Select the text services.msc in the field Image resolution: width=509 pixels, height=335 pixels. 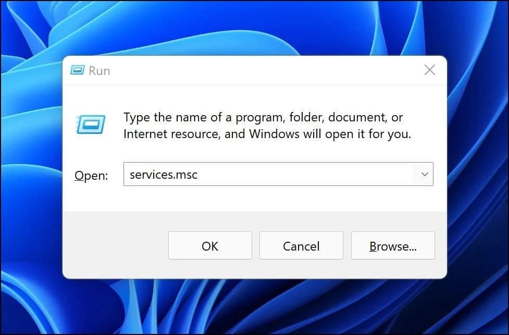coord(164,174)
